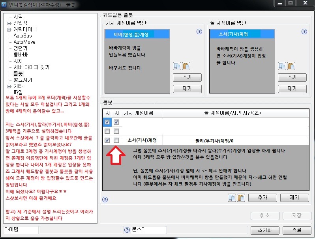This screenshot has height=239, width=315.
Task: Click the 아이템 label box
Action: coord(21,230)
